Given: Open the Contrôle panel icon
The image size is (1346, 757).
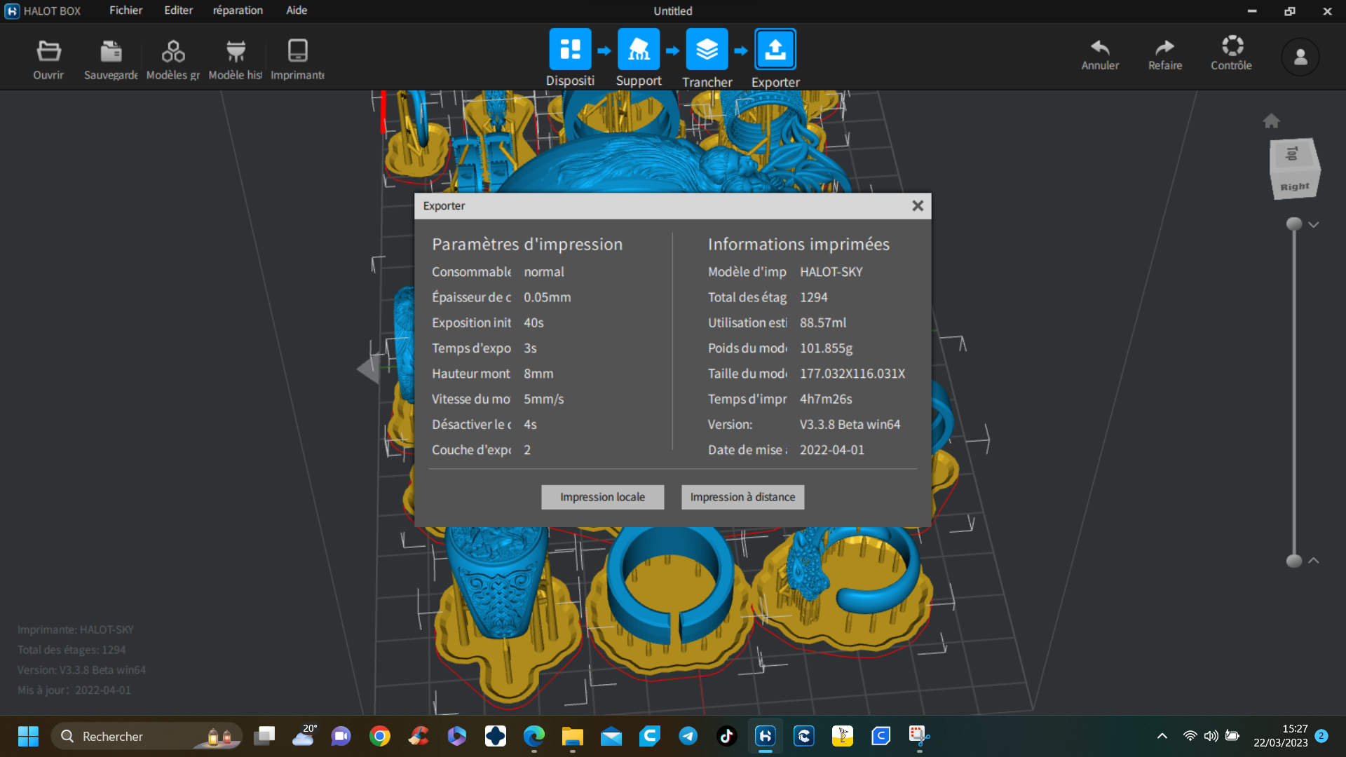Looking at the screenshot, I should pos(1232,46).
